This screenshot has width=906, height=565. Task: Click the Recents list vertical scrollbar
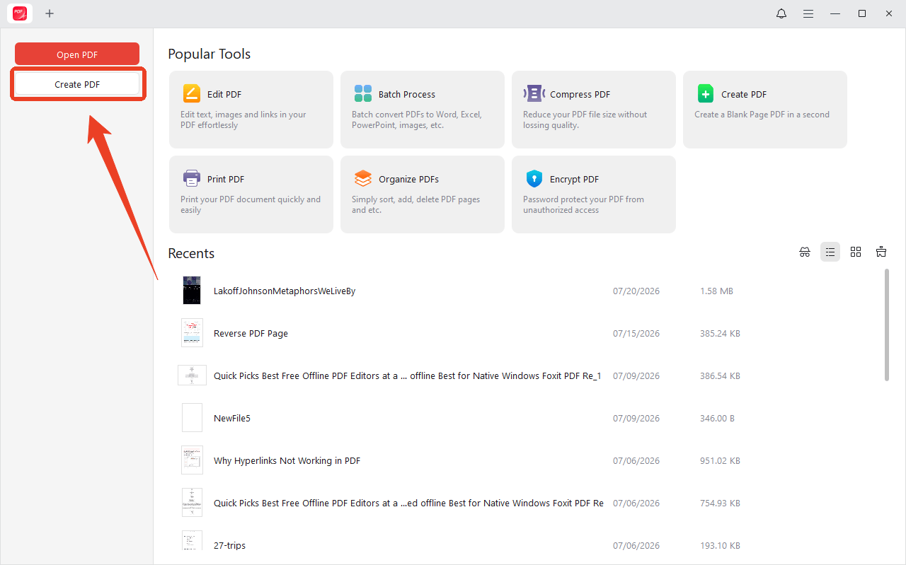click(886, 325)
